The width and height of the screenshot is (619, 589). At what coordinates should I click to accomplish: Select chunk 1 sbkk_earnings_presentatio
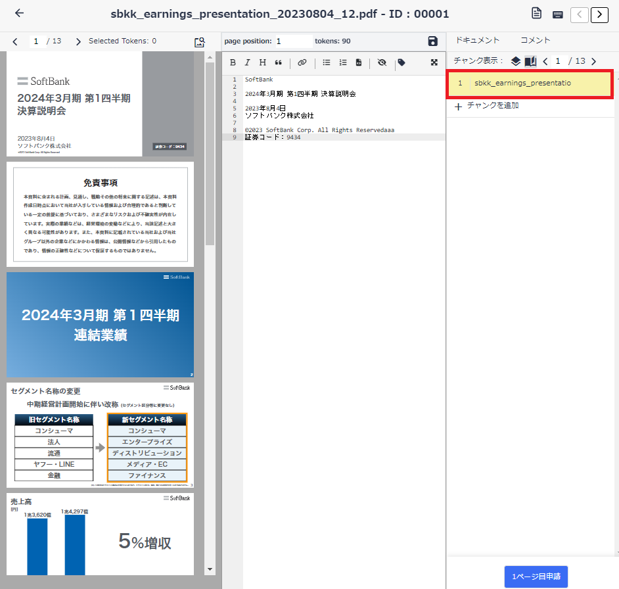[530, 83]
